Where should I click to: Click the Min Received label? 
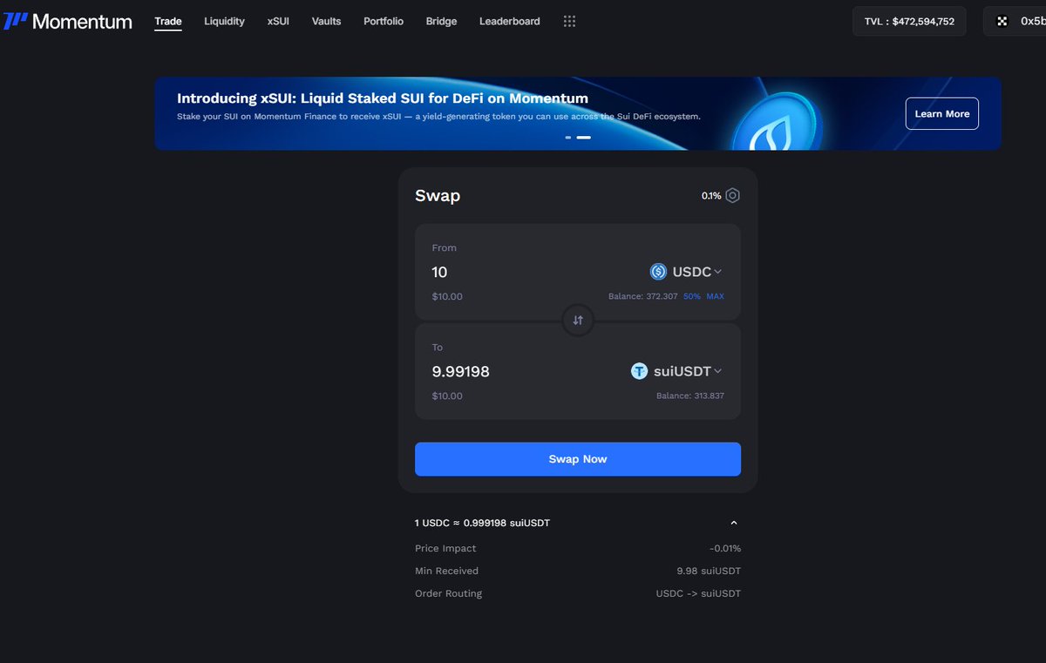point(446,571)
